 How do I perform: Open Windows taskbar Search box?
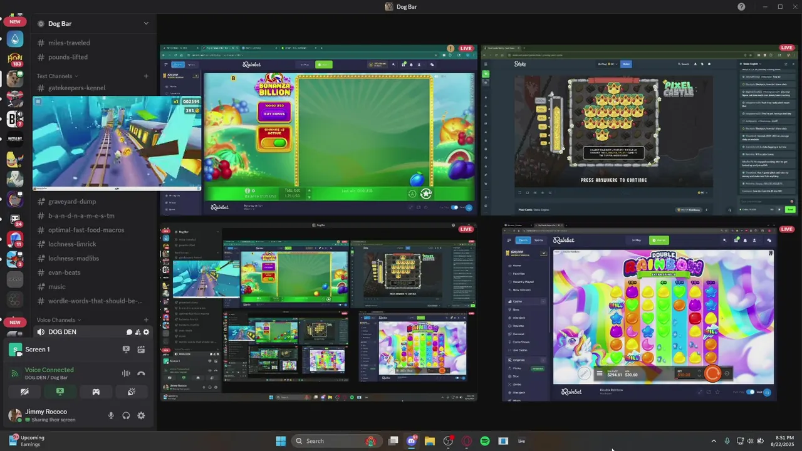[x=336, y=441]
